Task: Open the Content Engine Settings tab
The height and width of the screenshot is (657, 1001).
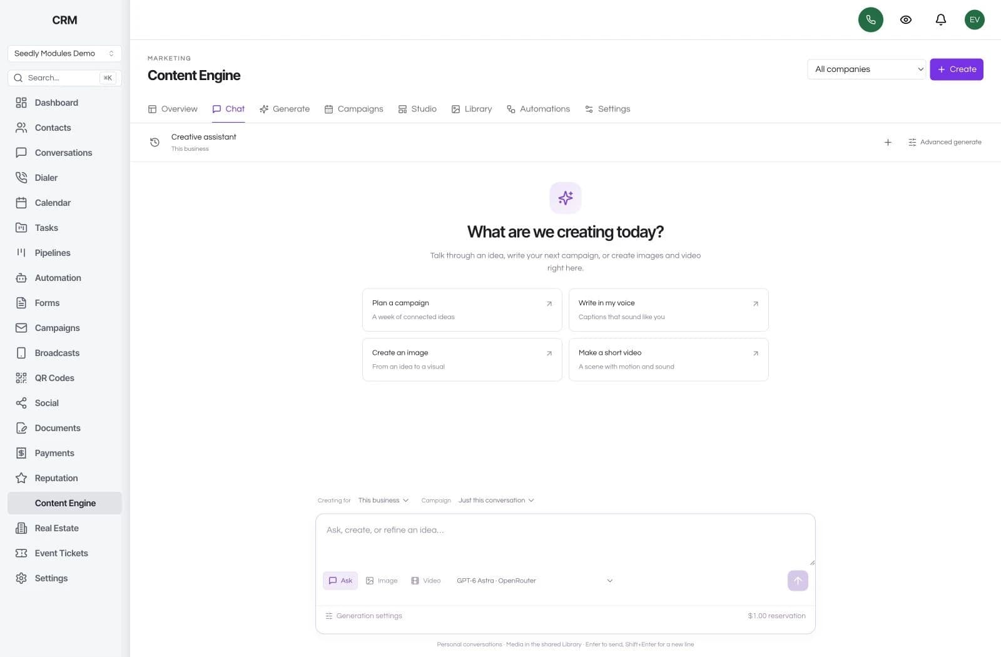Action: [x=607, y=109]
